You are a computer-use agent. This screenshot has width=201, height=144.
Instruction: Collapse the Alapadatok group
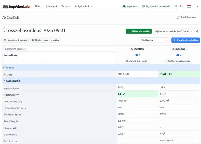[x=4, y=81]
